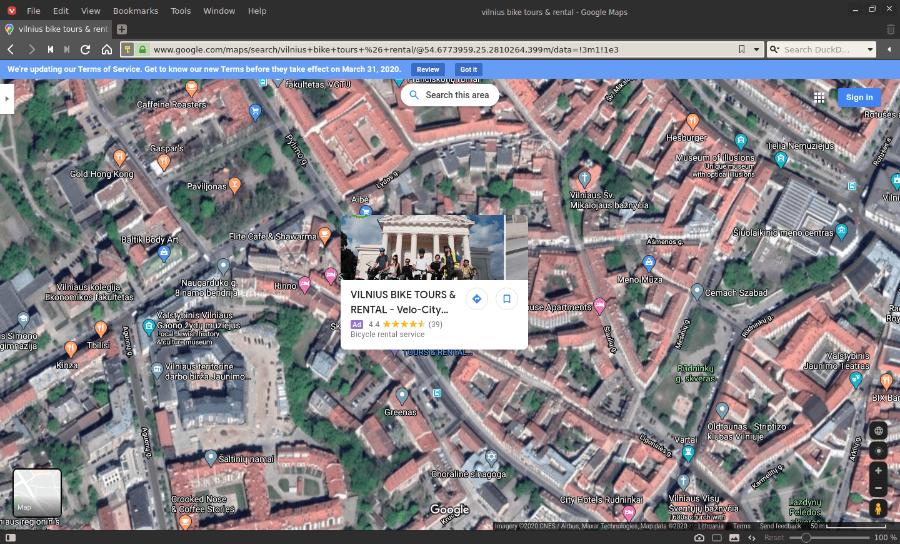
Task: Switch to Map view layer thumbnail
Action: [x=37, y=493]
